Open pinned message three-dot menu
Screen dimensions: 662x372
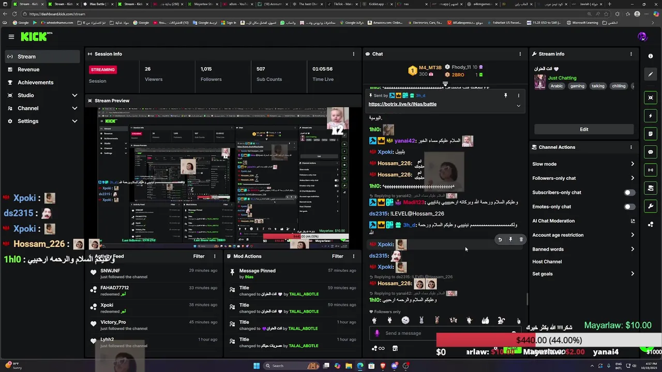tap(518, 96)
